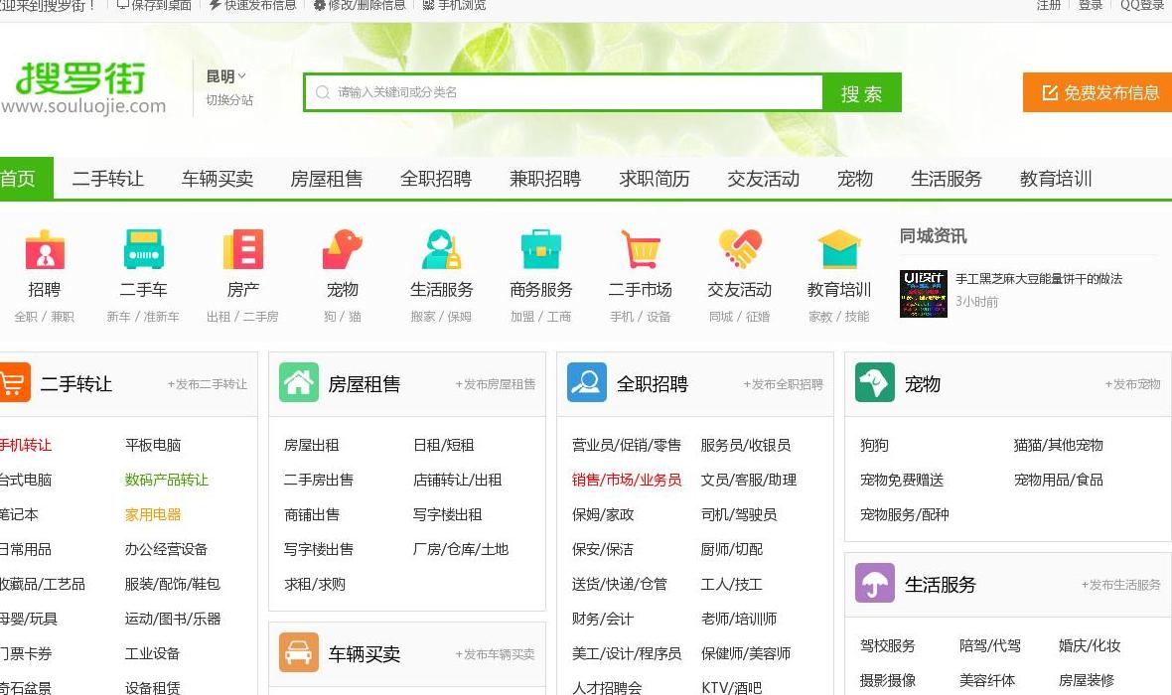This screenshot has height=695, width=1172.
Task: Open the 宠物用品/食品 link
Action: (1059, 480)
